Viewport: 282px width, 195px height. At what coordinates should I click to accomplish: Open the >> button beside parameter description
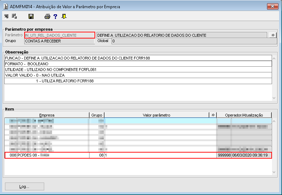[x=273, y=35]
